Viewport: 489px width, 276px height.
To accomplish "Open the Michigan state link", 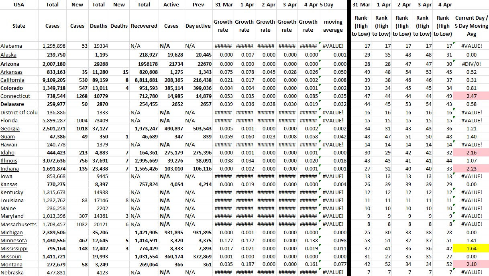I will click(x=12, y=233).
